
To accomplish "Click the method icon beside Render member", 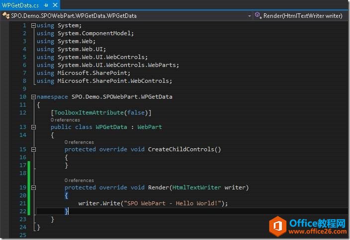I will [x=258, y=15].
